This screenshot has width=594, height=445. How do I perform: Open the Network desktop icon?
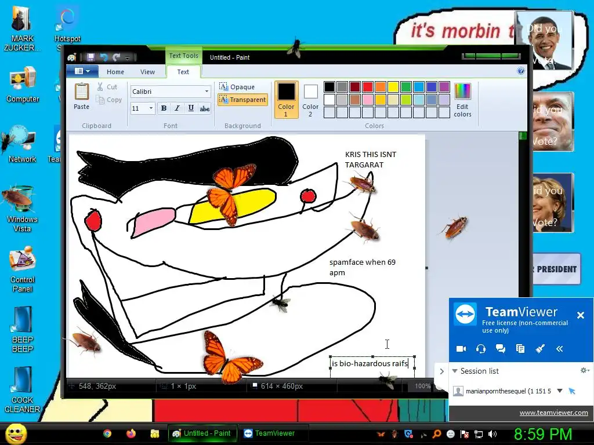click(x=22, y=144)
